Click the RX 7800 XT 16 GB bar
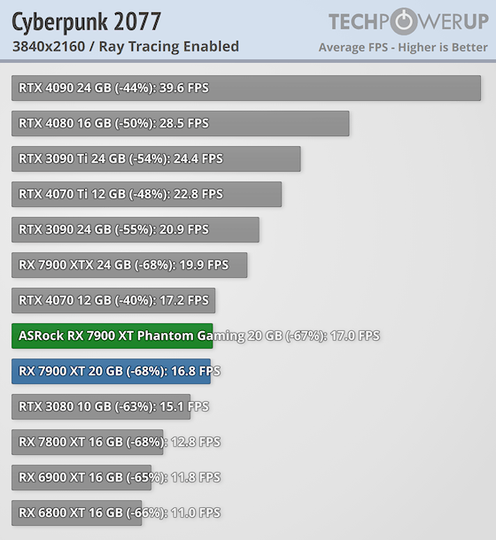The width and height of the screenshot is (496, 540). (87, 443)
